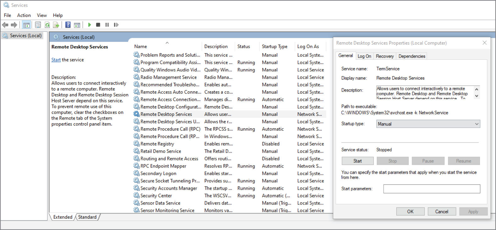Click the Start button in the properties dialog
This screenshot has height=230, width=496.
pos(358,161)
